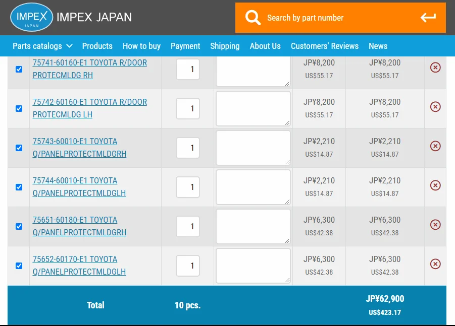Click the Impex Japan logo
The width and height of the screenshot is (455, 326).
point(31,17)
